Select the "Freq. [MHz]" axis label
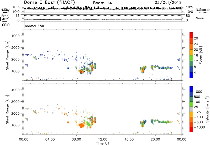210x145 pixels. point(5,18)
